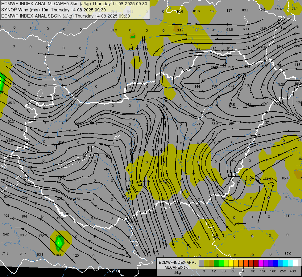Click the map value 77.0

[x=198, y=124]
